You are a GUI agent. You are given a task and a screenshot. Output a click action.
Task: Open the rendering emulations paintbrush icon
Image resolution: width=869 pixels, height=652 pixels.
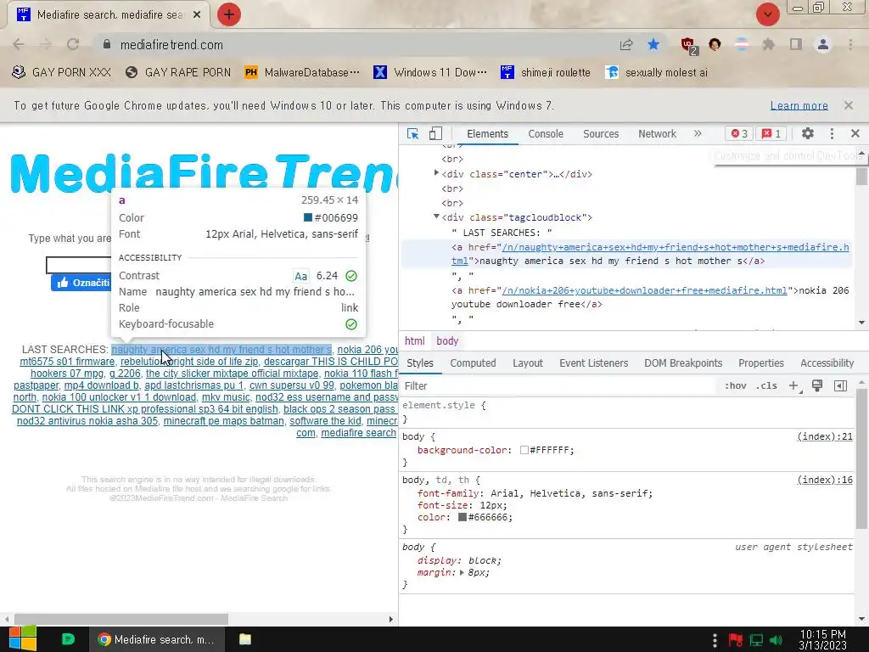pos(817,386)
